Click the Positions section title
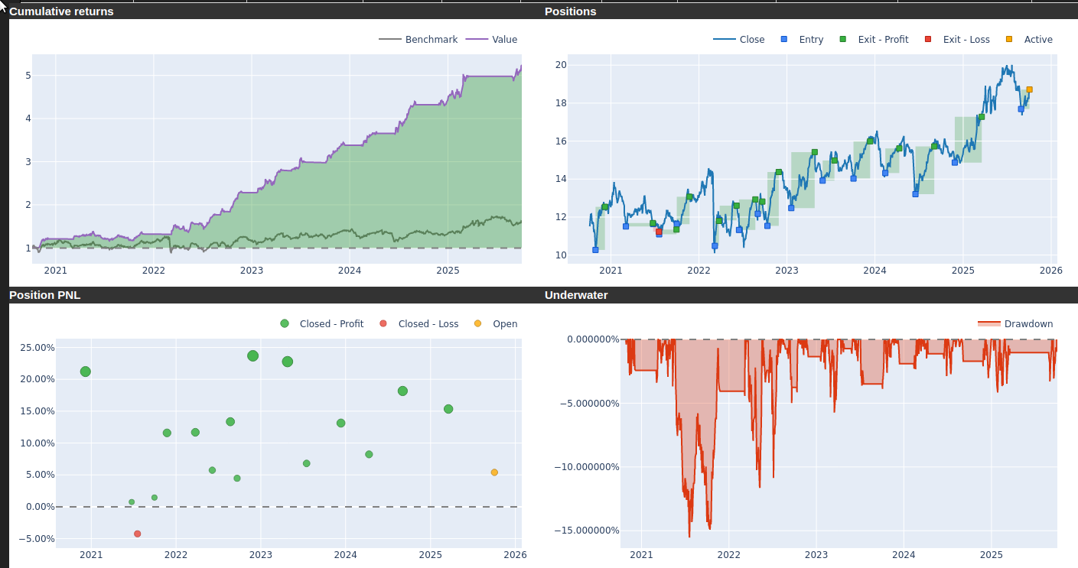The height and width of the screenshot is (568, 1078). 570,11
